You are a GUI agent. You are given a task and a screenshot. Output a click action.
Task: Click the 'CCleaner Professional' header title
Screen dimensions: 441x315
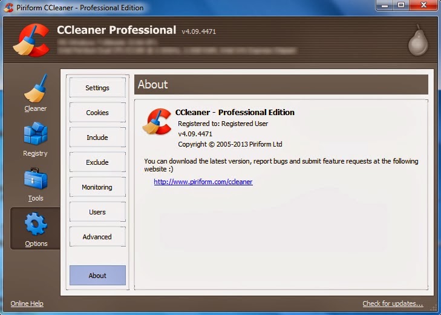click(116, 30)
